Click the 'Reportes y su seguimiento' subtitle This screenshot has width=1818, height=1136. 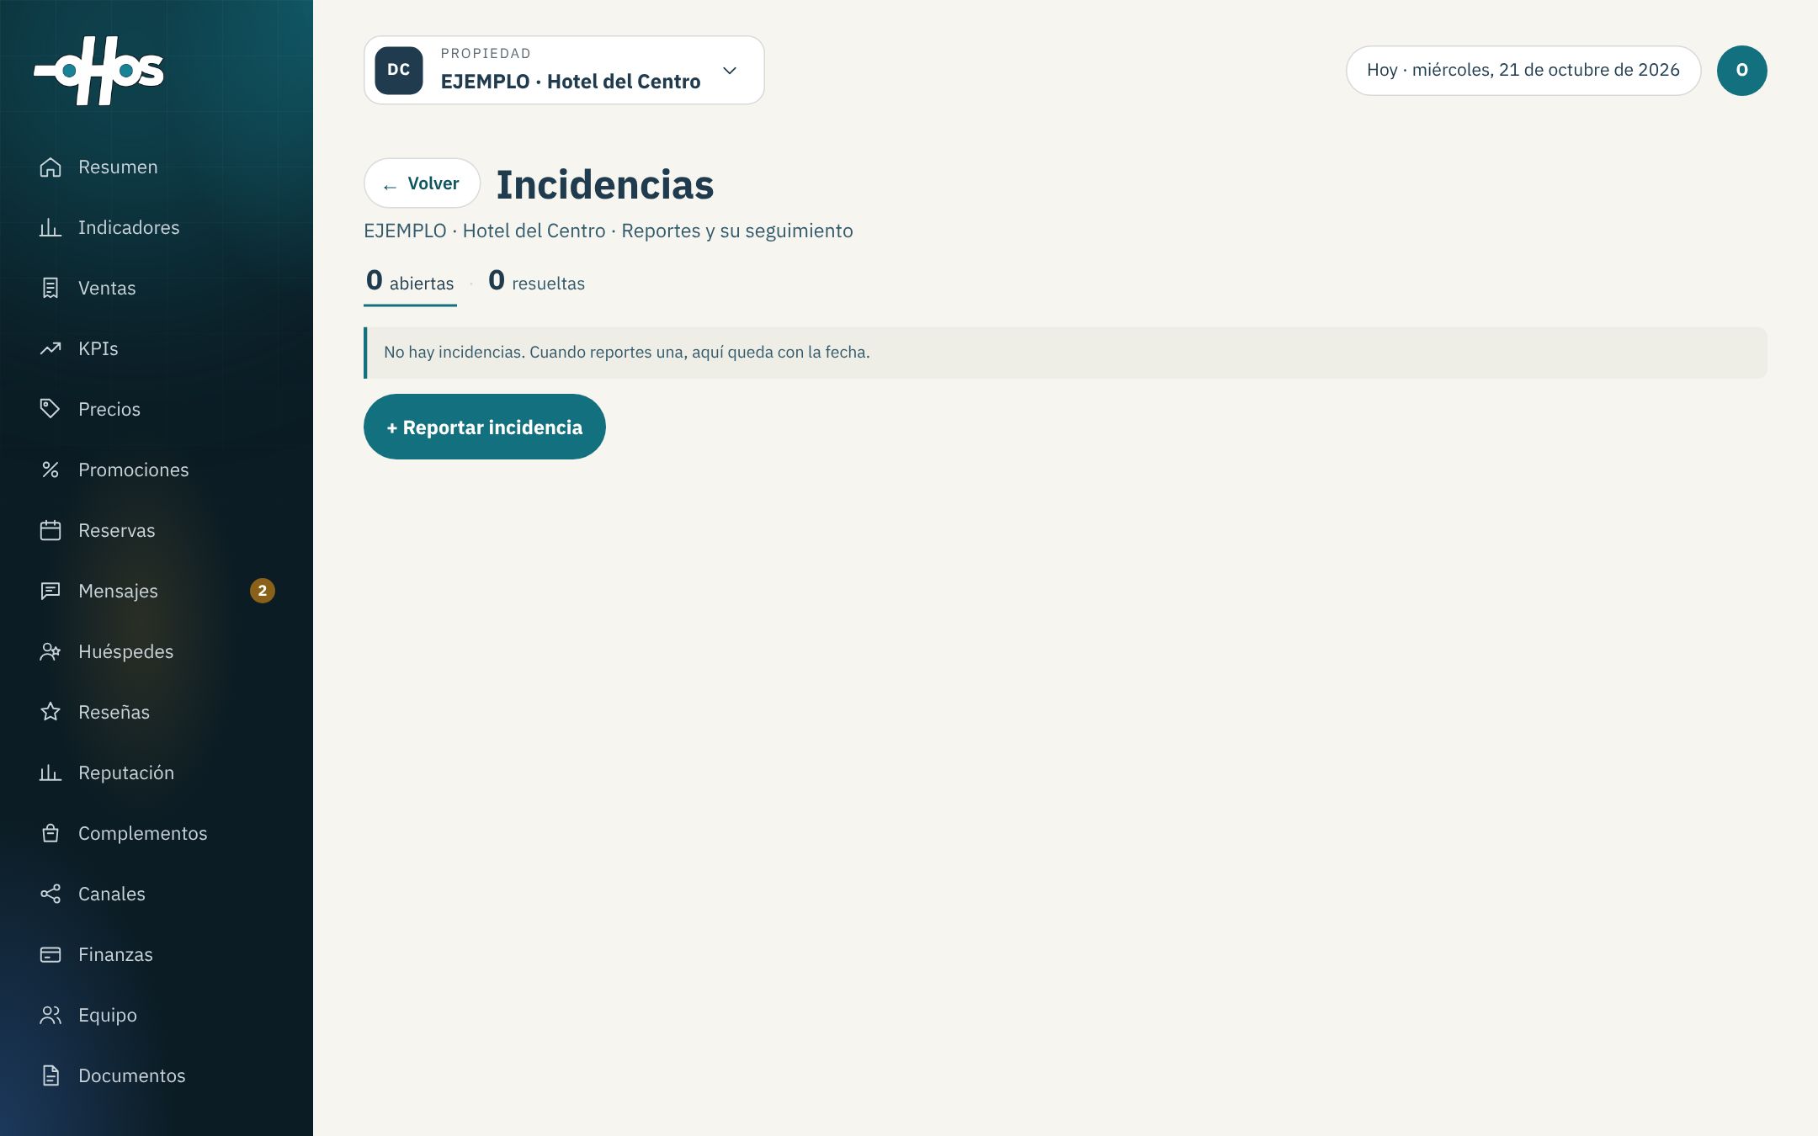point(737,231)
